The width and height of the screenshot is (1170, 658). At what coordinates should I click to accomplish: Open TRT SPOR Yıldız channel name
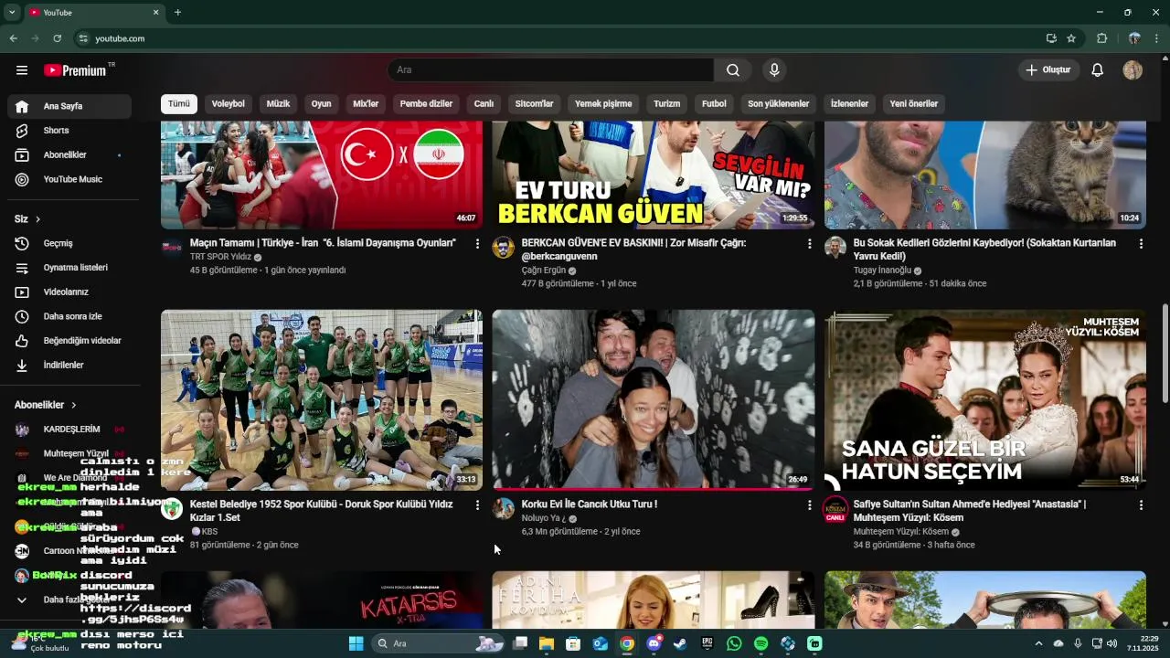pyautogui.click(x=220, y=258)
